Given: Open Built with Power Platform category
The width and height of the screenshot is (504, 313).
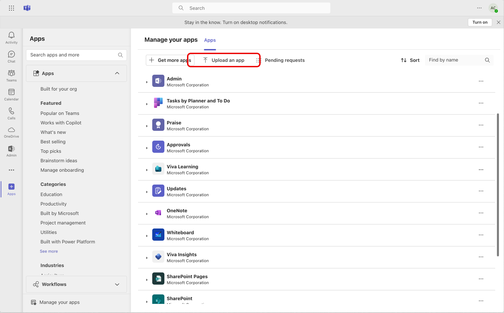Looking at the screenshot, I should (x=68, y=242).
